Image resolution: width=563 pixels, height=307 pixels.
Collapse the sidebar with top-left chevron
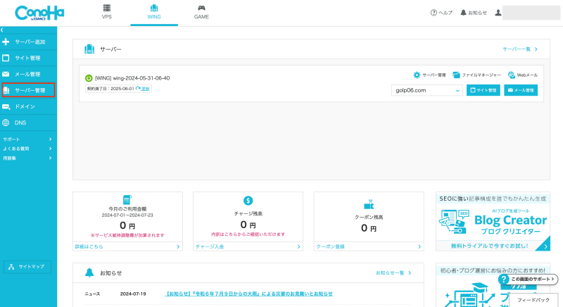(2, 30)
